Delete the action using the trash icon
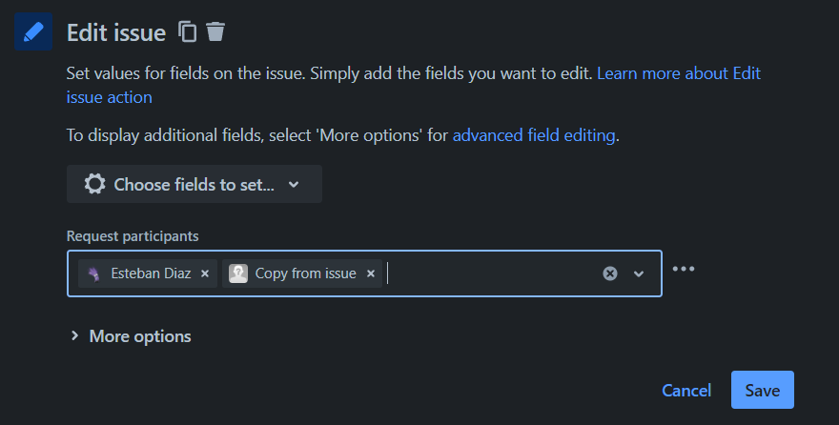The width and height of the screenshot is (839, 425). click(215, 31)
